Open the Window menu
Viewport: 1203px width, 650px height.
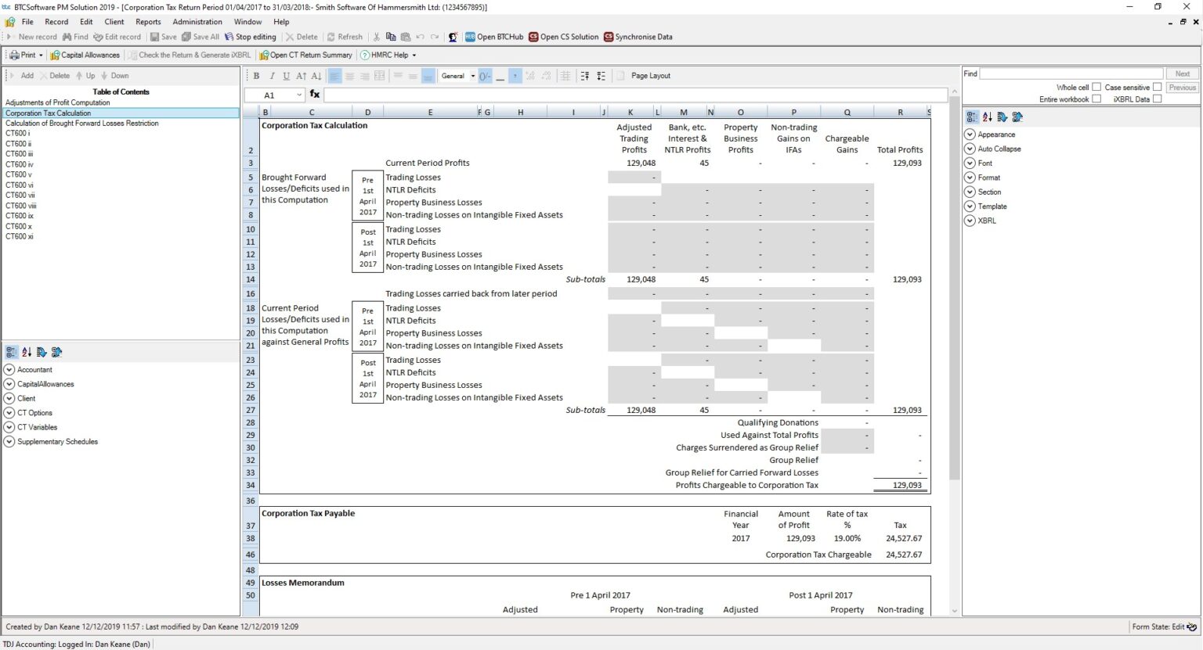(247, 22)
